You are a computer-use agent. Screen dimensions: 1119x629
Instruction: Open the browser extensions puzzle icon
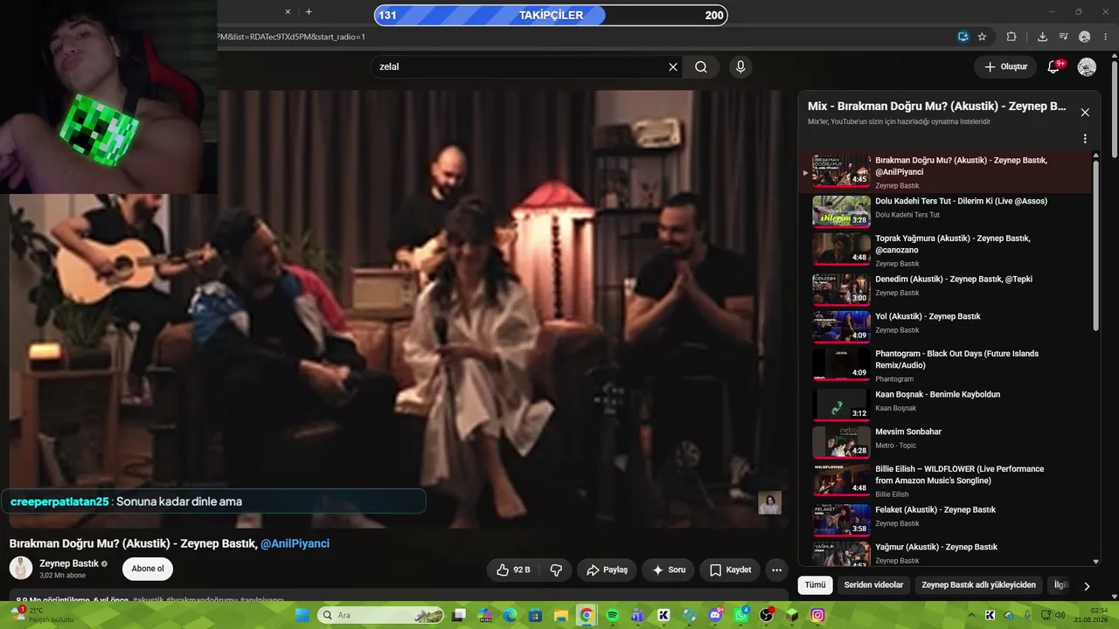point(1011,37)
